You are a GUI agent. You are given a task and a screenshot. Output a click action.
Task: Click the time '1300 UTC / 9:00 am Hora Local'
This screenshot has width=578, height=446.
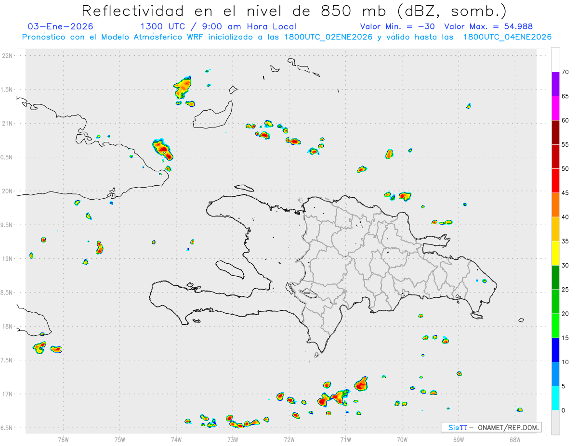coord(218,26)
